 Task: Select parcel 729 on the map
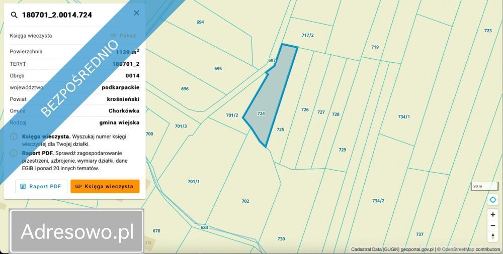click(x=342, y=150)
